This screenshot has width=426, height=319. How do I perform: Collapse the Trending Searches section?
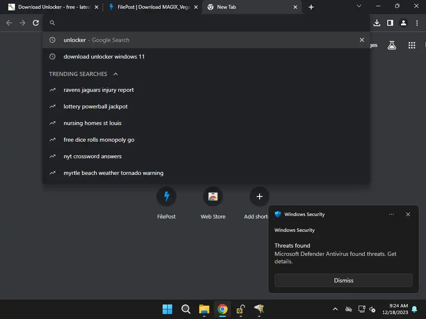tap(116, 74)
